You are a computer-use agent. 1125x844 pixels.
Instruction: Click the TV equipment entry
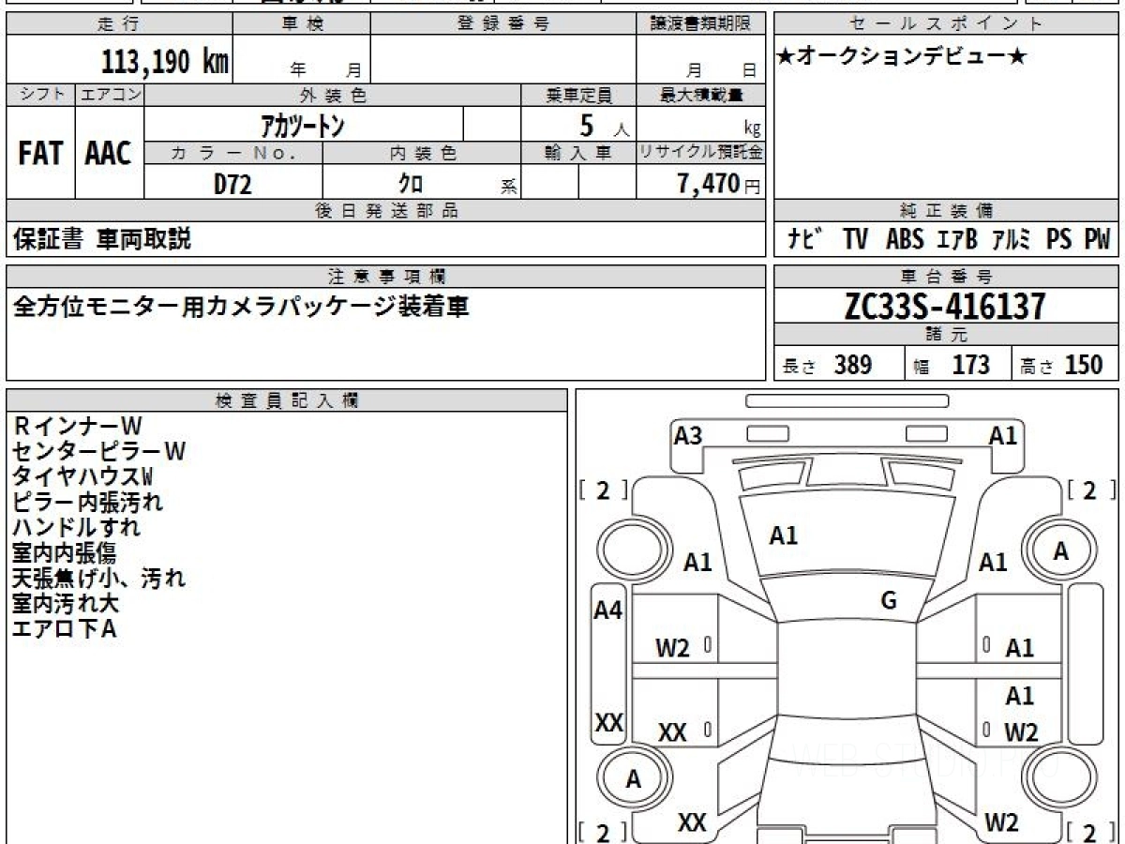tap(855, 239)
